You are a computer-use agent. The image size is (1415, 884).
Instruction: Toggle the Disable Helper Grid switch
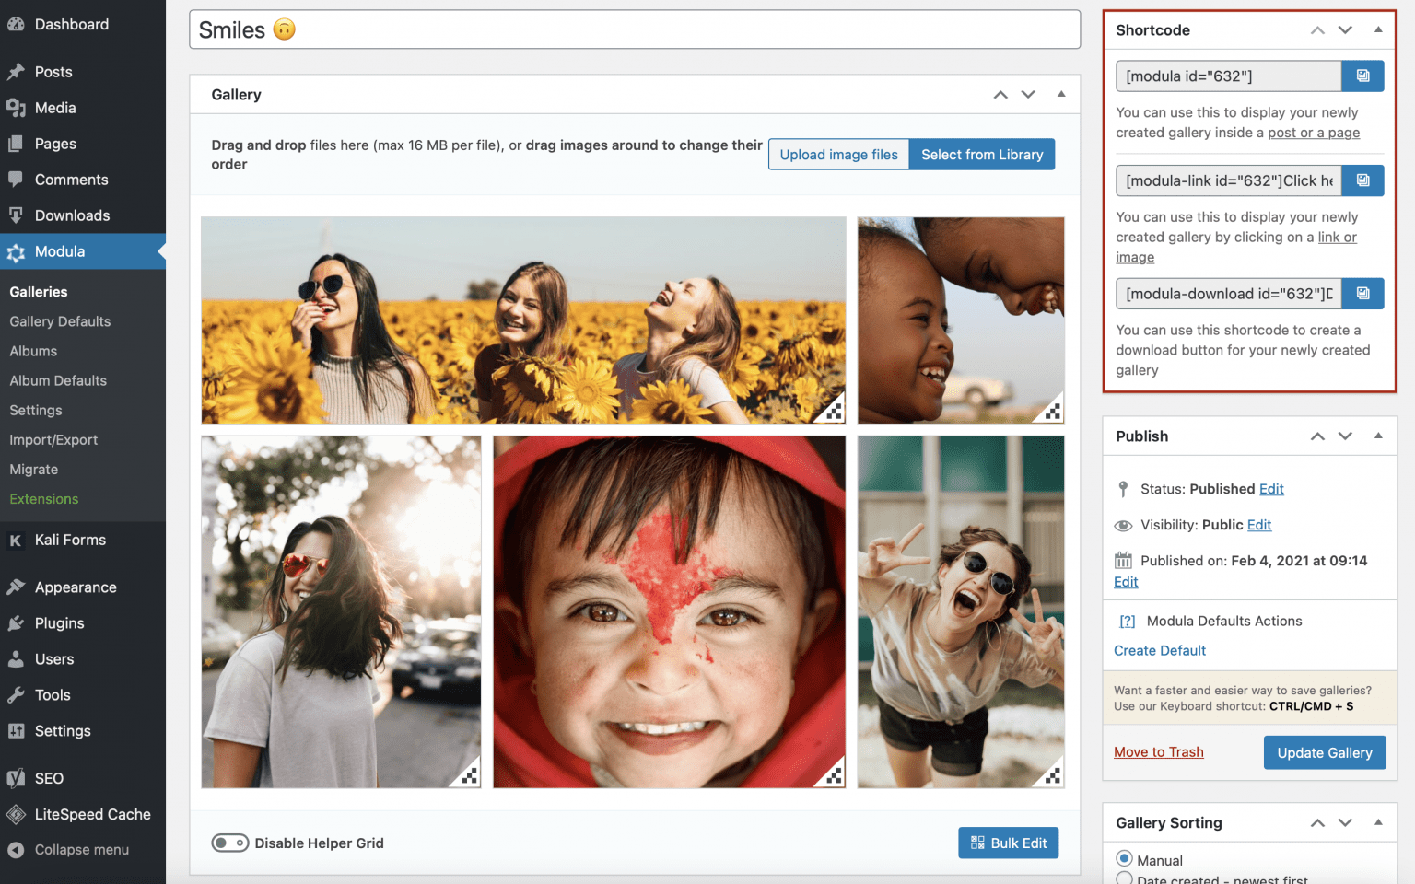pos(230,843)
